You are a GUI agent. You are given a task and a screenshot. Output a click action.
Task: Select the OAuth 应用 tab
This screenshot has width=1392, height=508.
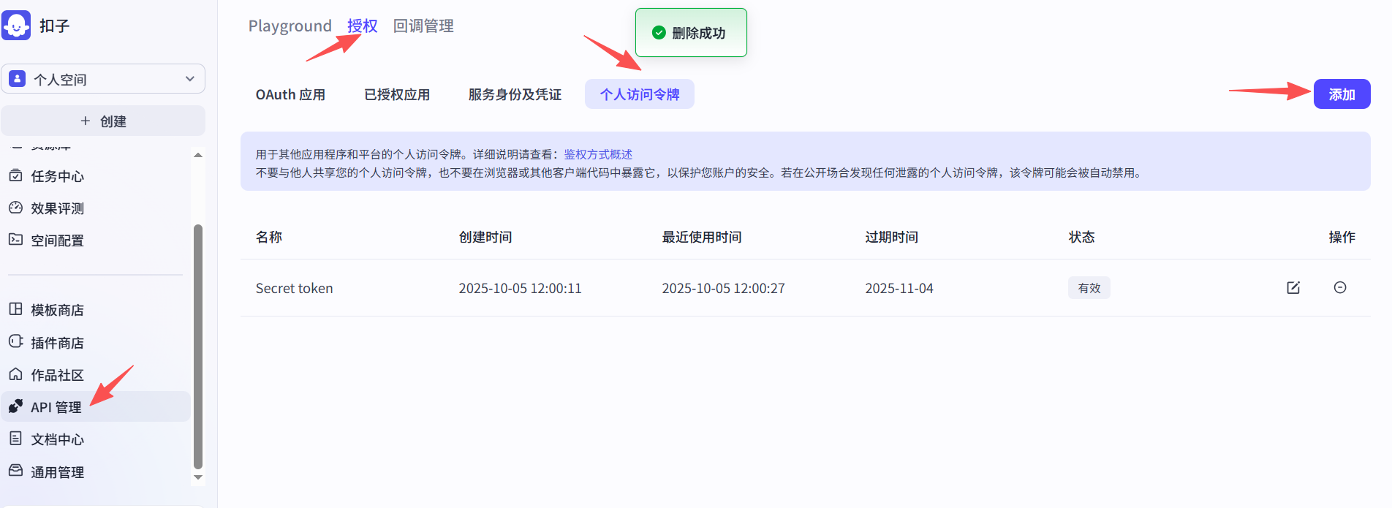pos(290,94)
